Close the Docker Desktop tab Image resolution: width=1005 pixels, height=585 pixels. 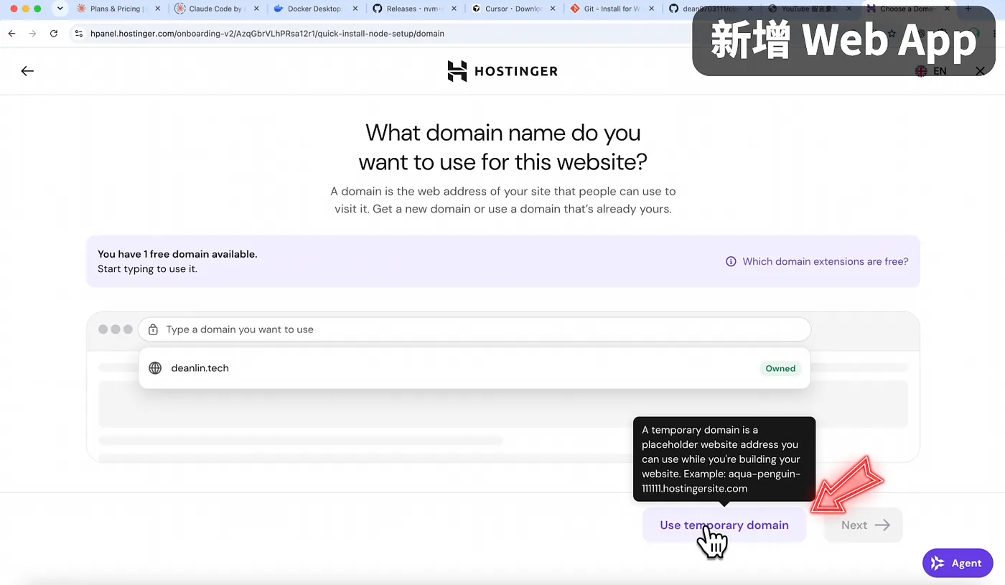[x=355, y=9]
